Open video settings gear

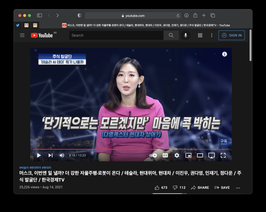click(x=177, y=155)
